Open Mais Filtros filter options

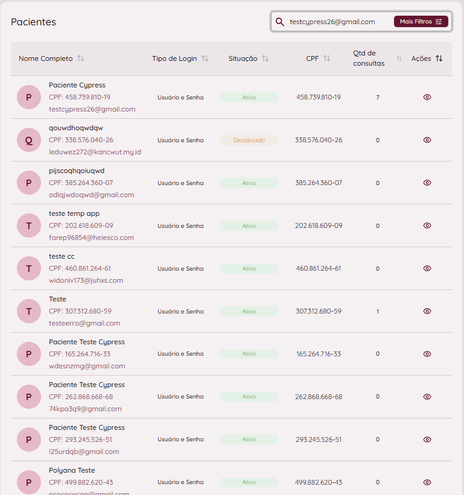(421, 22)
